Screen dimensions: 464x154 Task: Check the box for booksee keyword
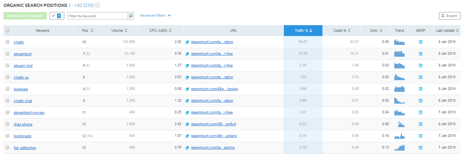pyautogui.click(x=7, y=89)
